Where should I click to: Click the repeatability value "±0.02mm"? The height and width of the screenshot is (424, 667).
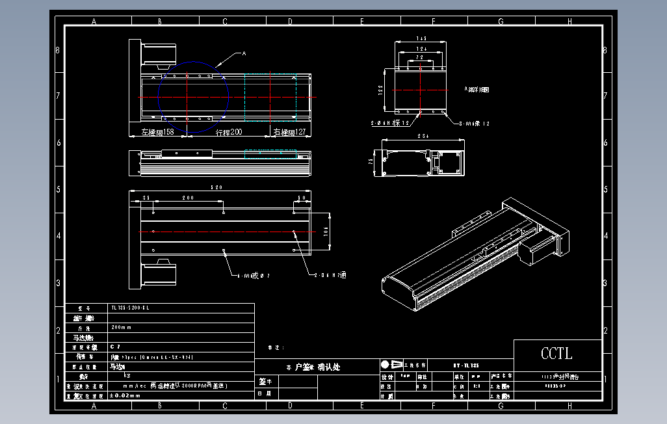coord(125,395)
